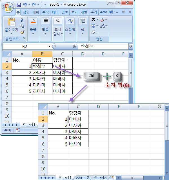Image resolution: width=169 pixels, height=180 pixels.
Task: Open Sort and Filter icon
Action: [x=103, y=20]
